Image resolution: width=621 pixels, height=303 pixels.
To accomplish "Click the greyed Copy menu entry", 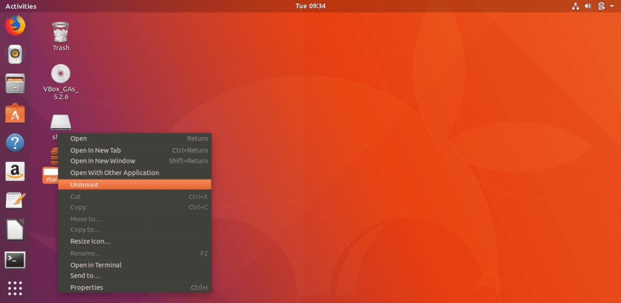I will pos(135,207).
